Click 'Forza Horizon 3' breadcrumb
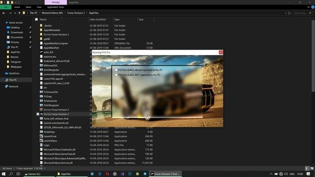 tap(76, 13)
